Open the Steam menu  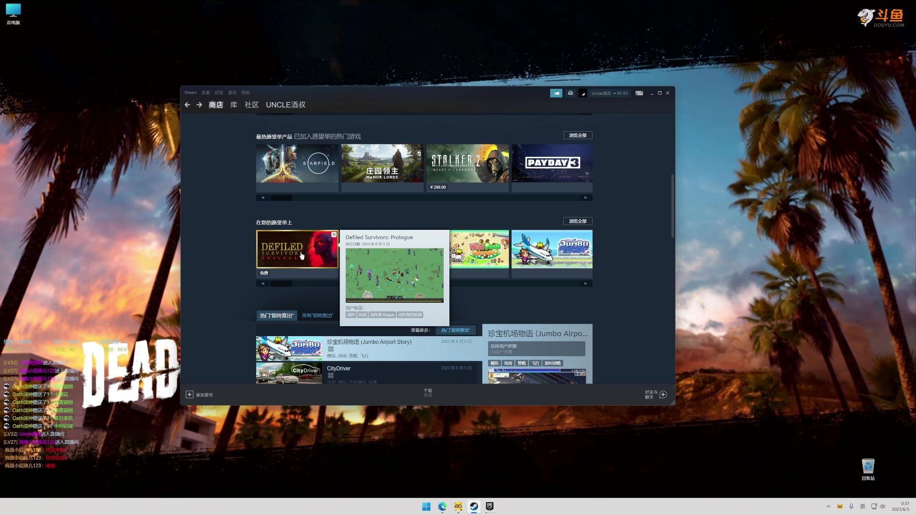(x=190, y=93)
